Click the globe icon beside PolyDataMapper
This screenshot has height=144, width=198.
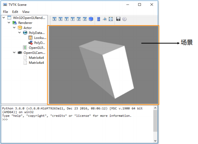click(x=25, y=33)
